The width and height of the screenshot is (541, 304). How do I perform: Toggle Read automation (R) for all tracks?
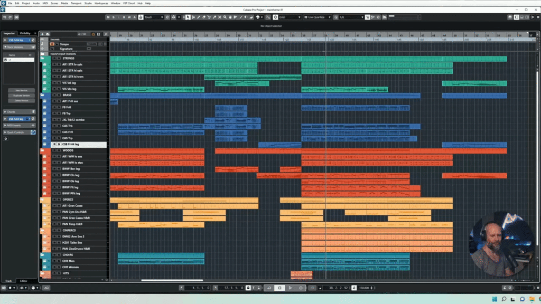(124, 17)
